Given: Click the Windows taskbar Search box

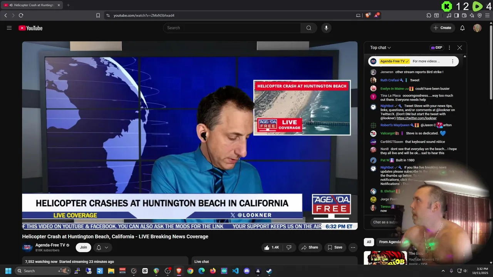Looking at the screenshot, I should tap(42, 271).
